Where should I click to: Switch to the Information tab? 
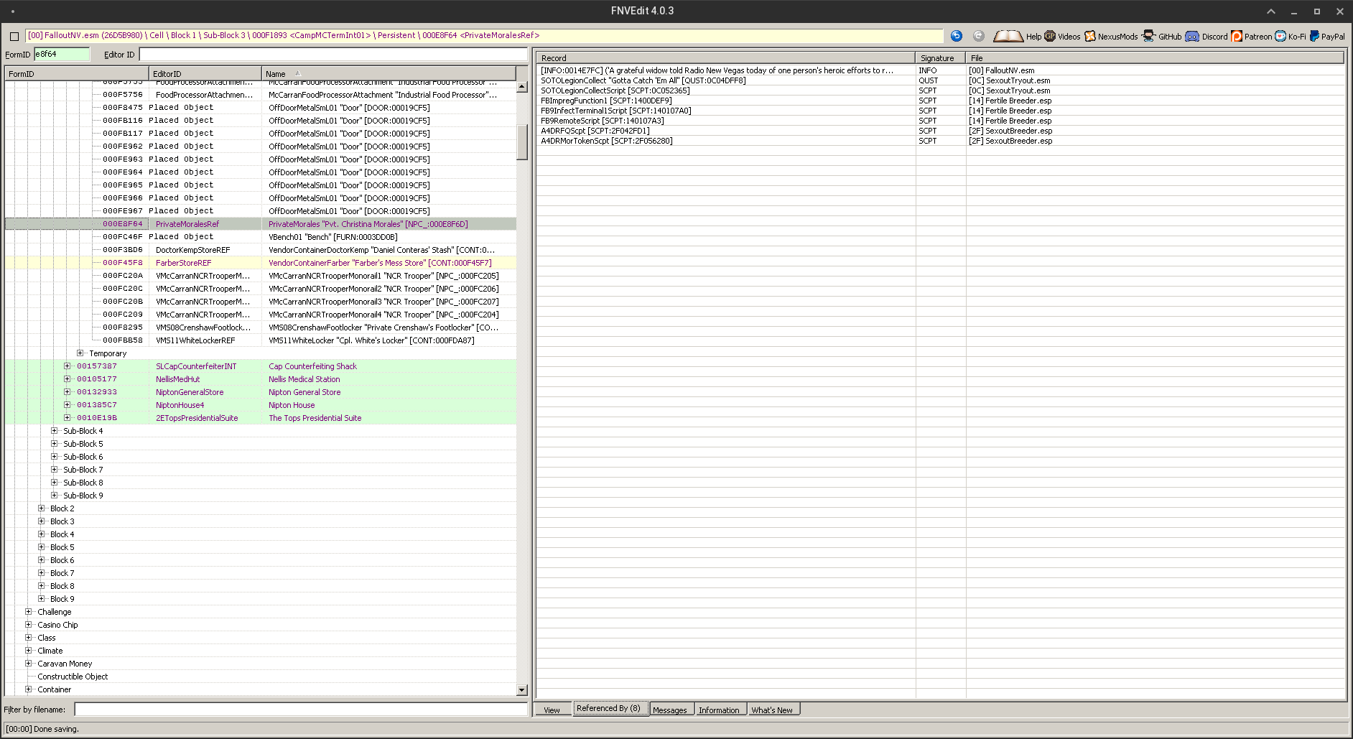point(719,710)
